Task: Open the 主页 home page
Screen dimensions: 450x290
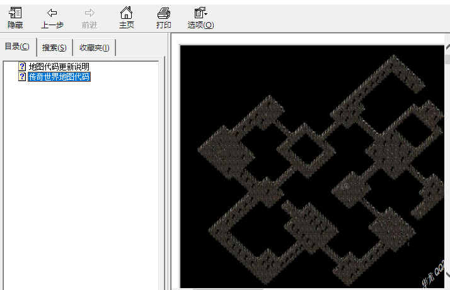Action: tap(127, 18)
